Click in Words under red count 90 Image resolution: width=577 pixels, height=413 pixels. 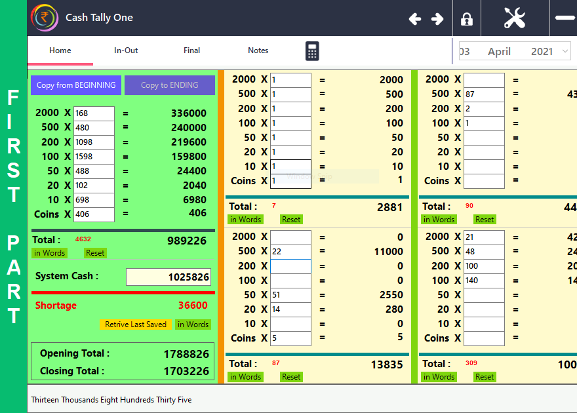pyautogui.click(x=439, y=220)
